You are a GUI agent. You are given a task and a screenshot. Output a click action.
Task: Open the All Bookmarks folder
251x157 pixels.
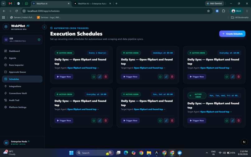pyautogui.click(x=240, y=17)
